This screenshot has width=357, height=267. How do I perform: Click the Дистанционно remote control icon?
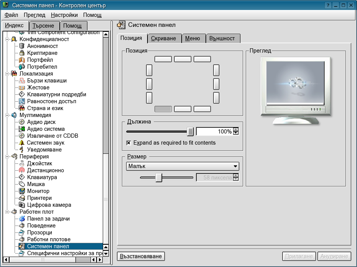pyautogui.click(x=22, y=170)
